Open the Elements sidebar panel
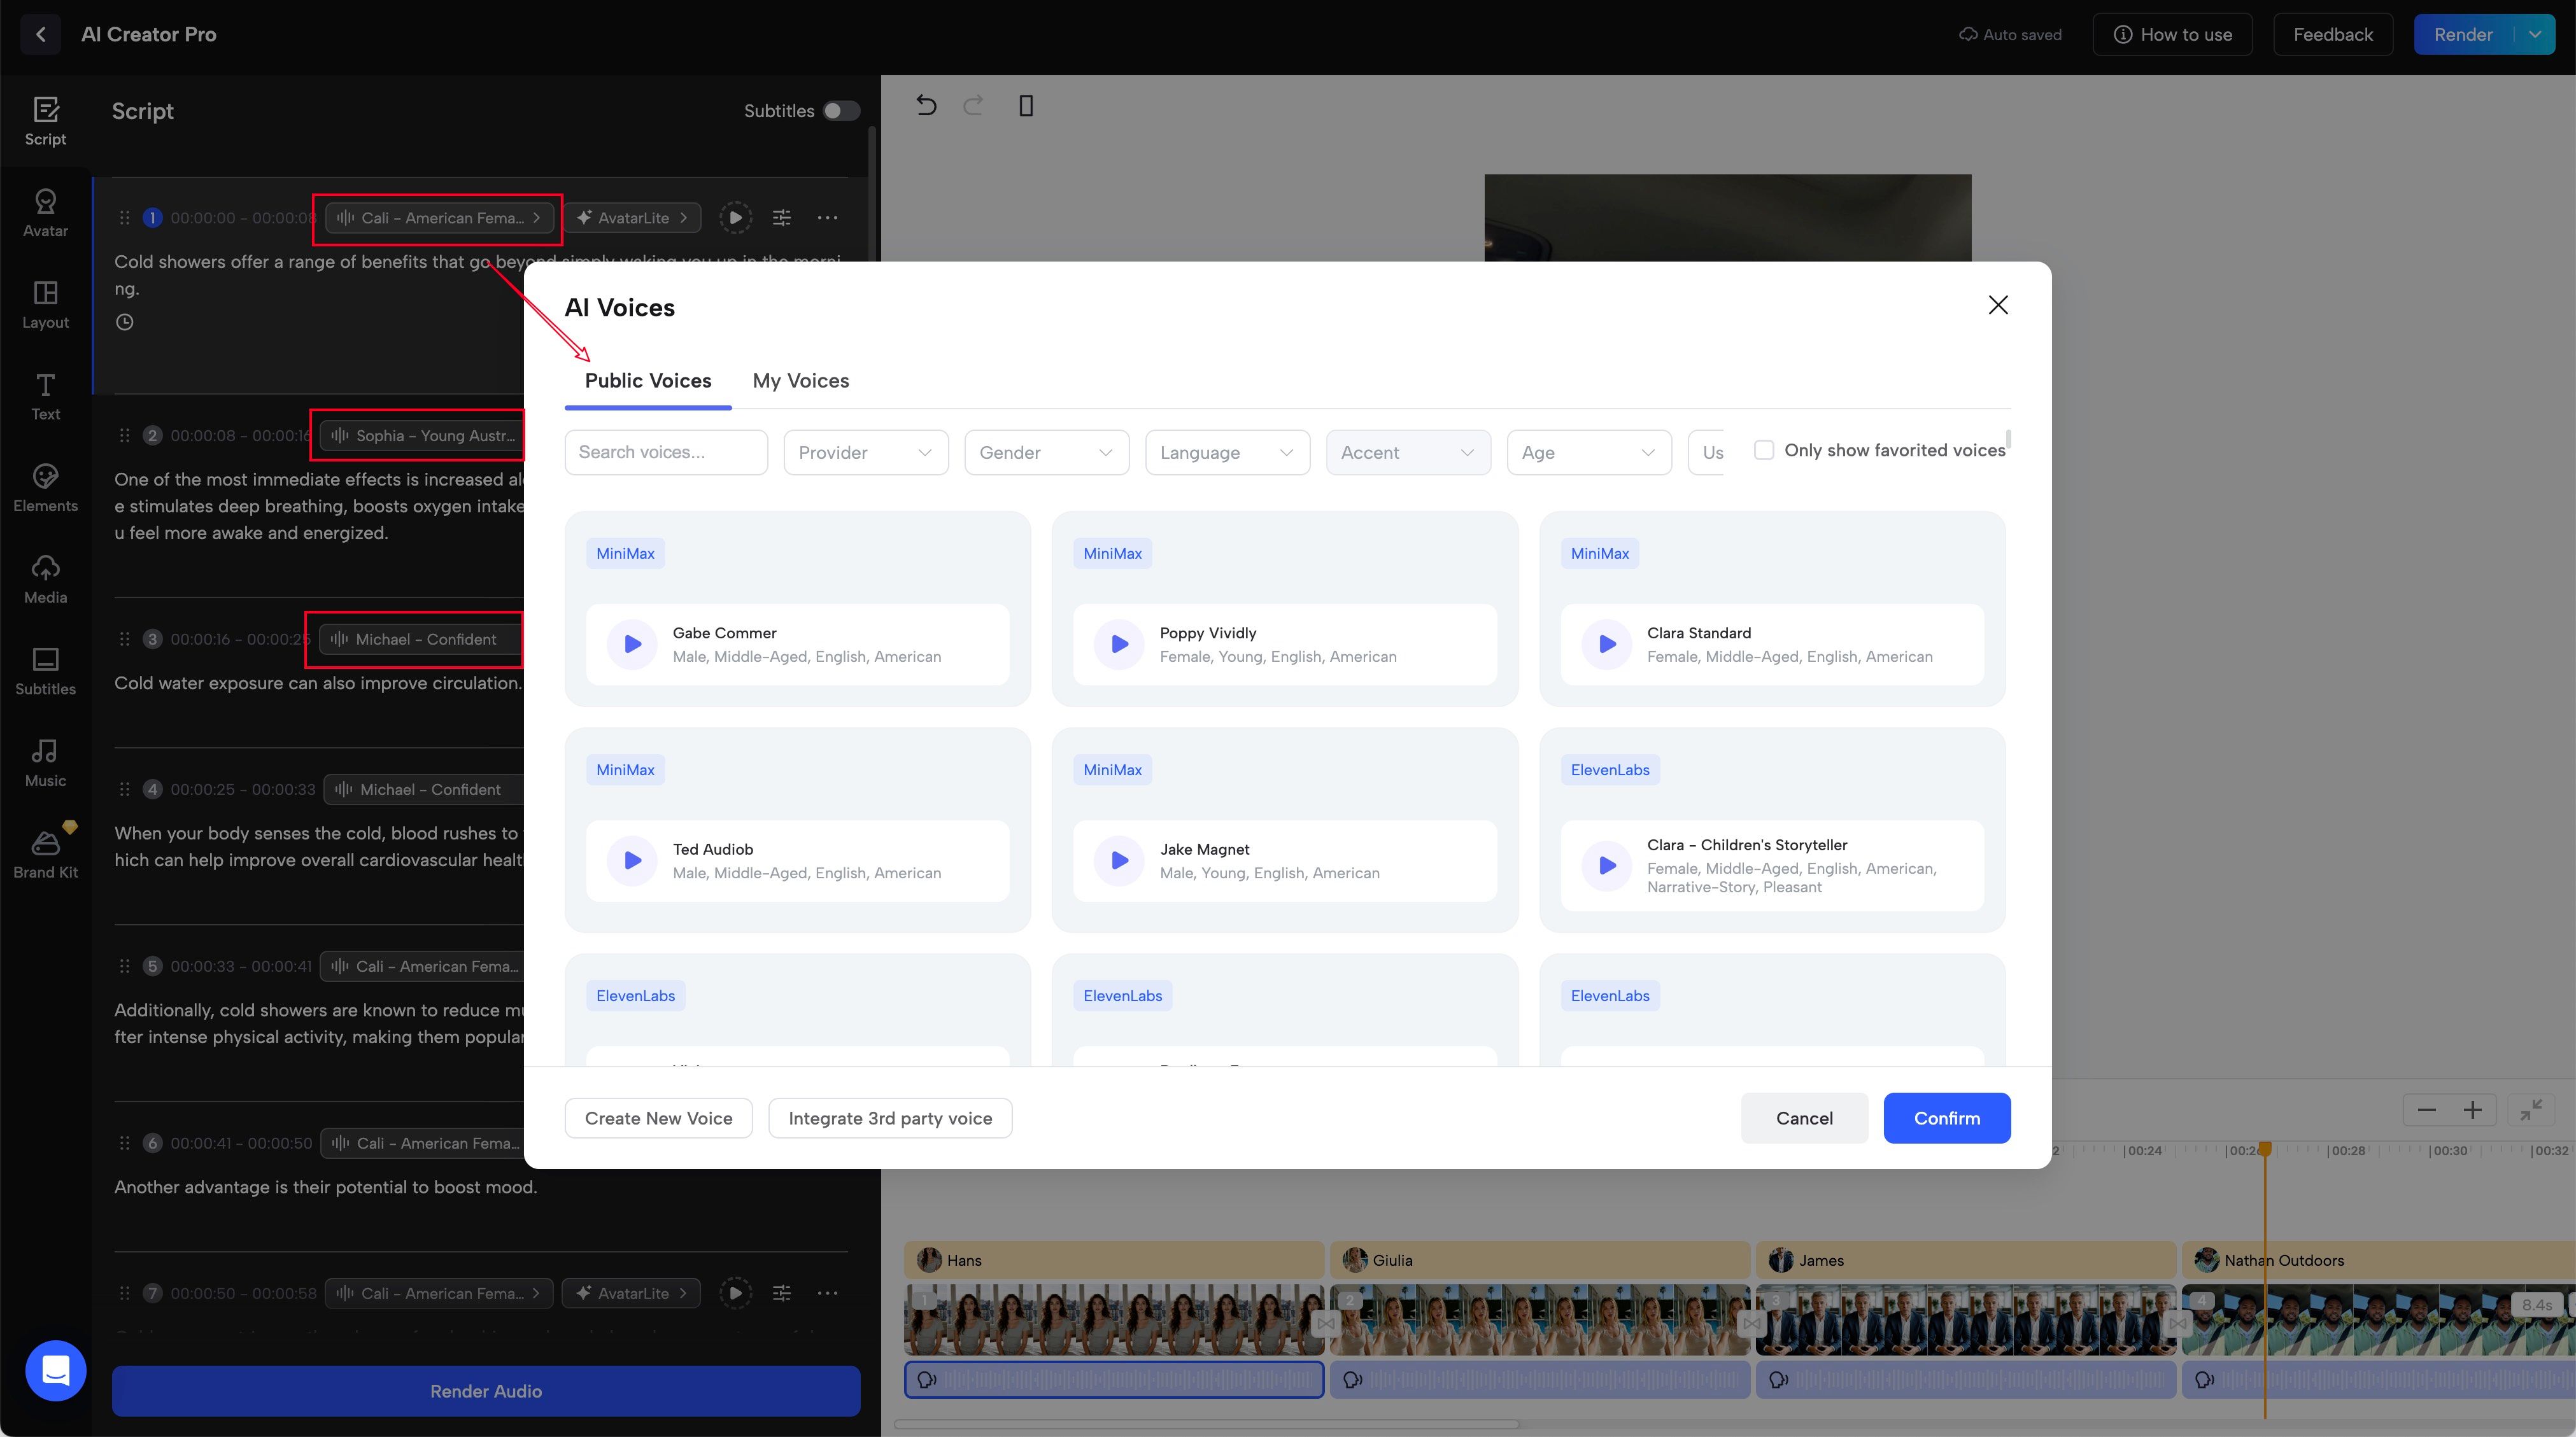Screen dimensions: 2576x1437 [45, 487]
